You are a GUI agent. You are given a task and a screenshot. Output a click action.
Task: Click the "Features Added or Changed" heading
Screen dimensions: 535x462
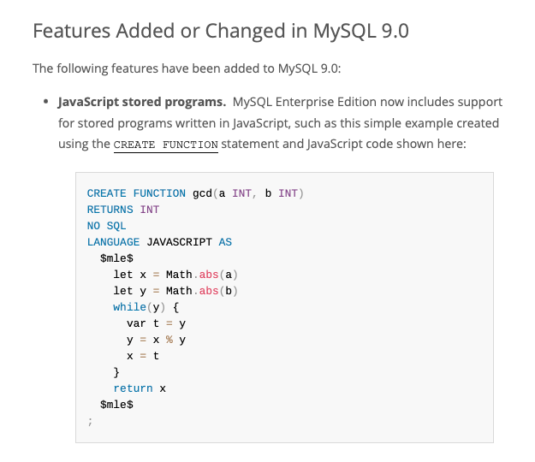tap(220, 32)
